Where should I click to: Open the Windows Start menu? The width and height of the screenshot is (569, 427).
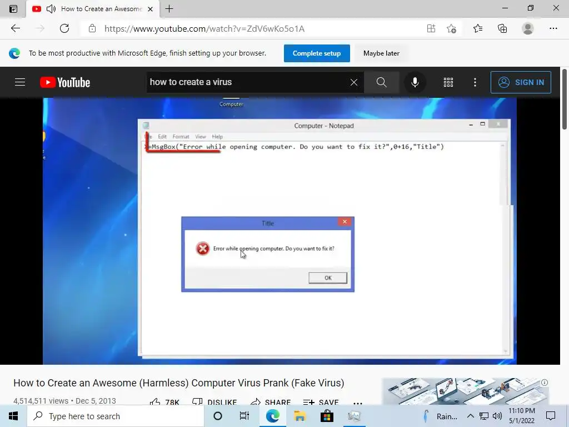tap(13, 416)
